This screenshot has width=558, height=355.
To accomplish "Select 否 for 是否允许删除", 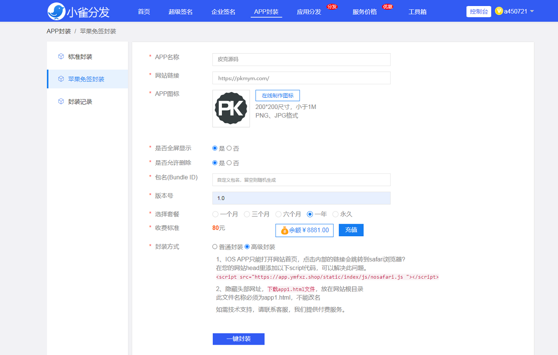I will 229,163.
